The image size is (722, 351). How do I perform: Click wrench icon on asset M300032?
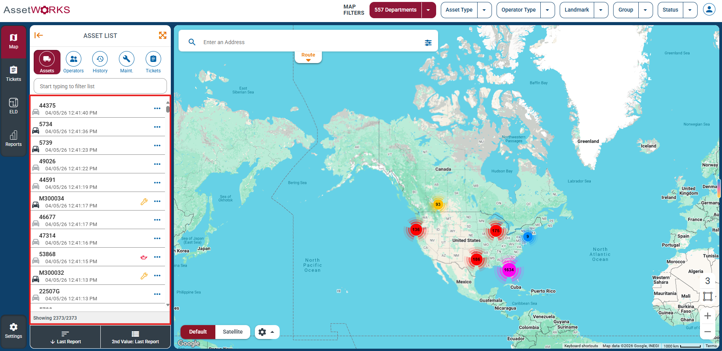pyautogui.click(x=144, y=276)
